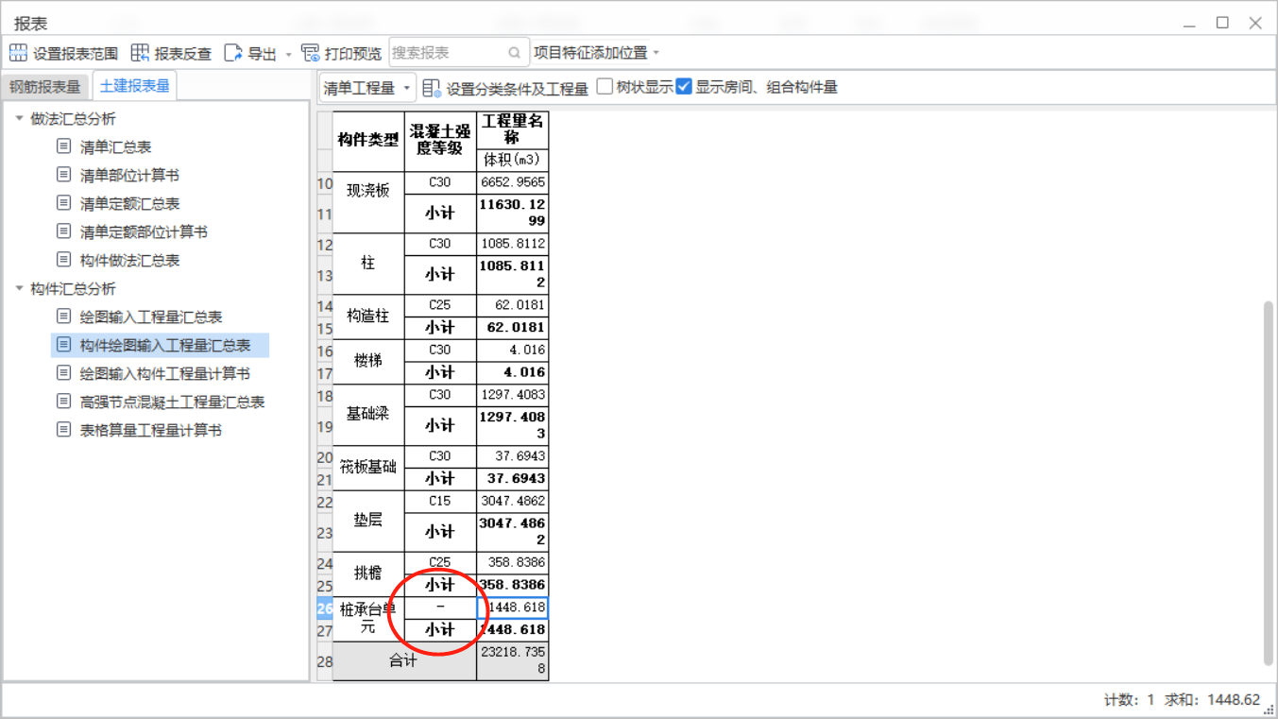Viewport: 1278px width, 719px height.
Task: Select 绘图输入工程量汇总表 in the tree
Action: (x=151, y=317)
